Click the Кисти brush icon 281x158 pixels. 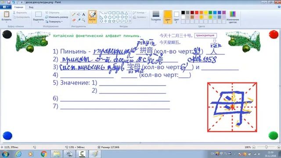(x=92, y=14)
